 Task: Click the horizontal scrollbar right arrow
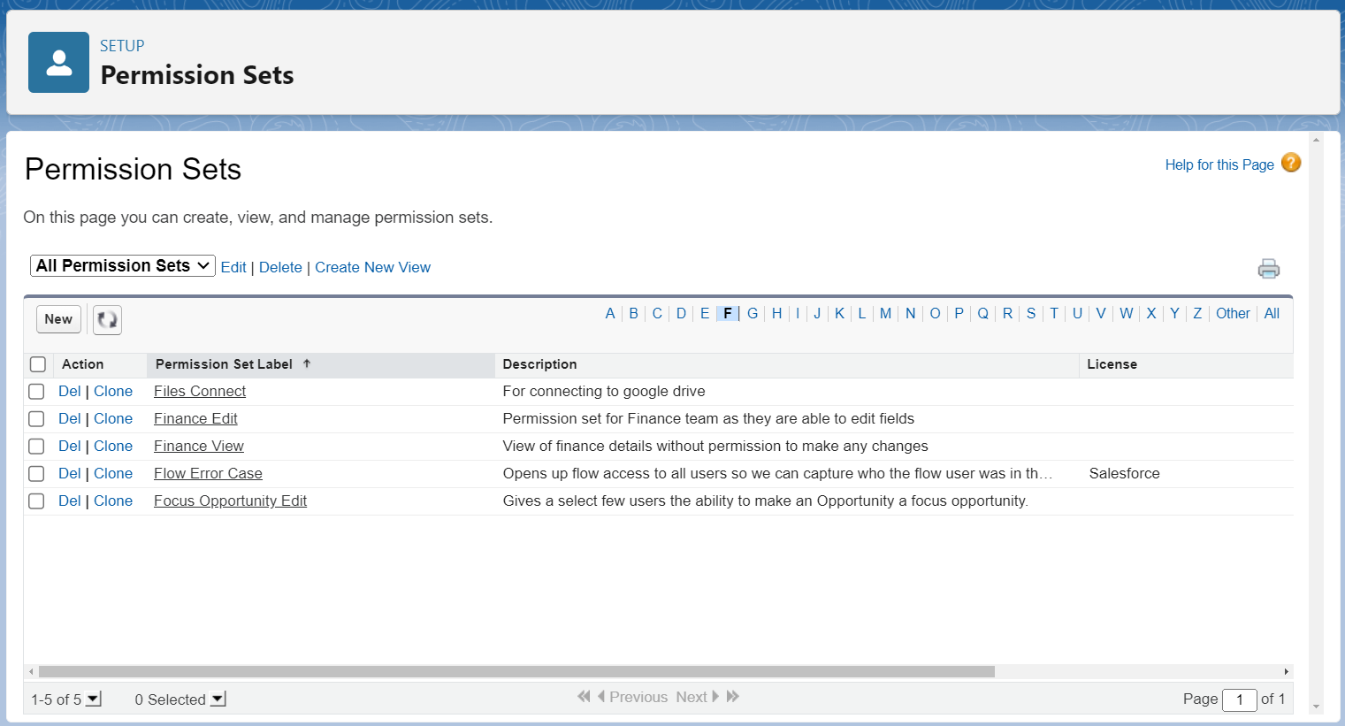[1286, 672]
